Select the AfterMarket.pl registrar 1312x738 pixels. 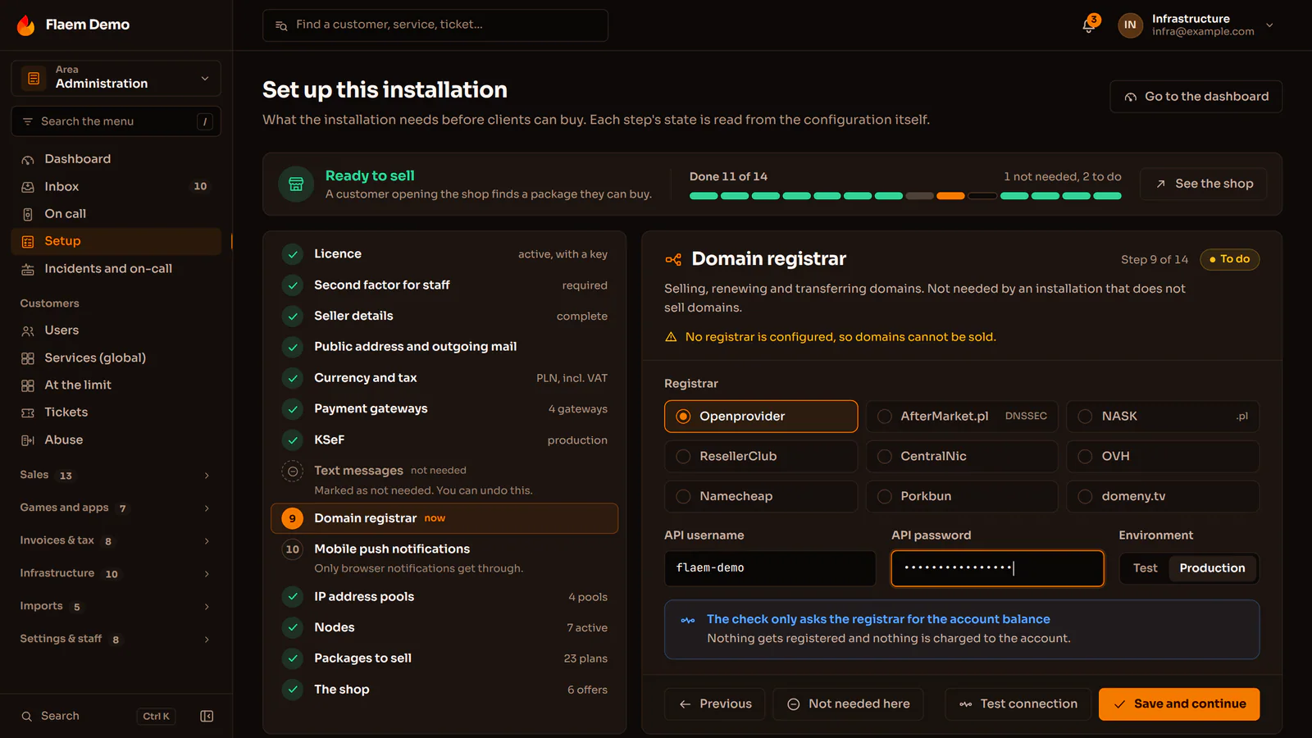click(x=962, y=417)
